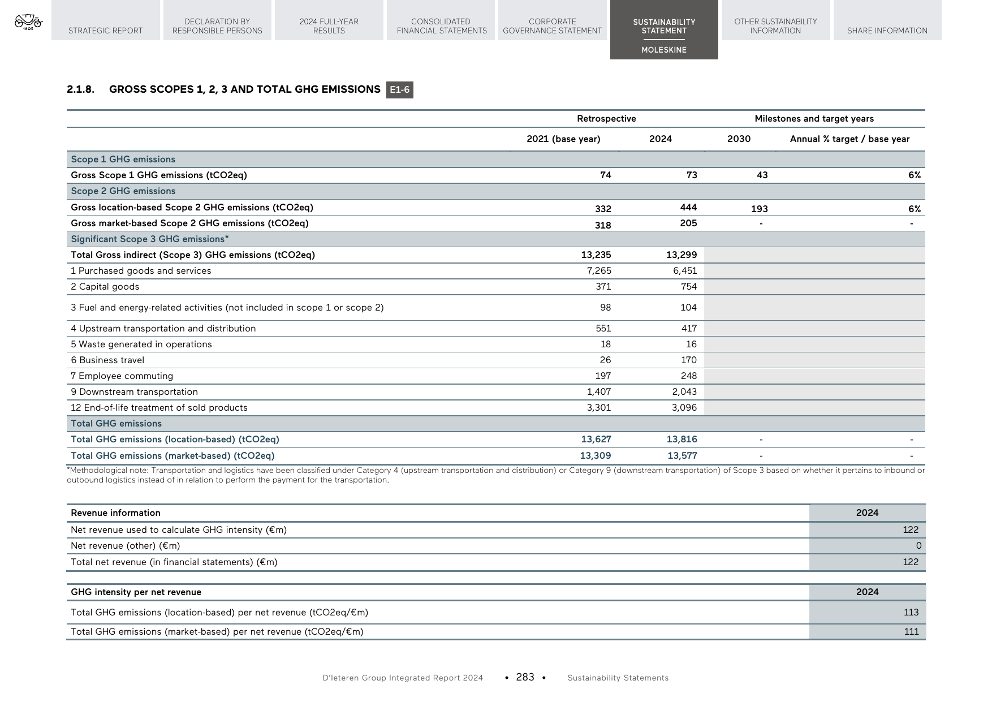Click the '6 Business travel' row label
The width and height of the screenshot is (992, 702).
(x=107, y=360)
